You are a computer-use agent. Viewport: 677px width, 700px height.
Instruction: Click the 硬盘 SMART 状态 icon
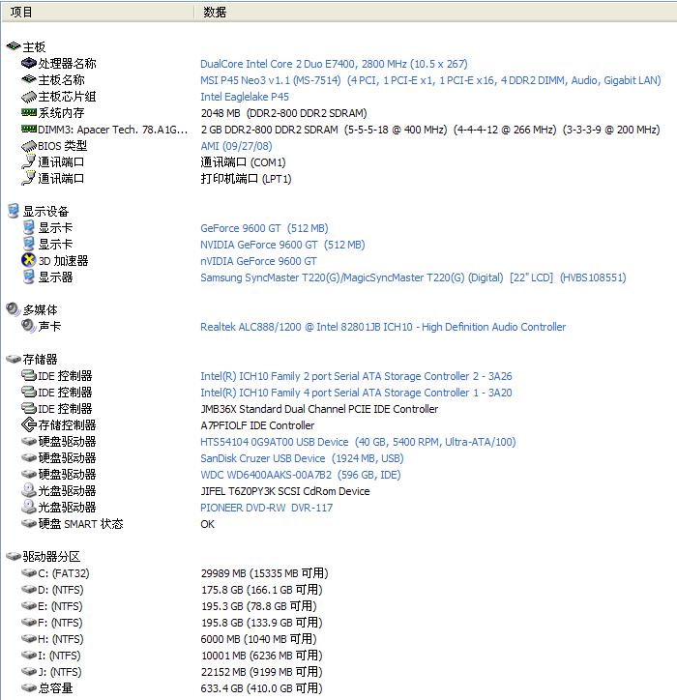(x=29, y=523)
